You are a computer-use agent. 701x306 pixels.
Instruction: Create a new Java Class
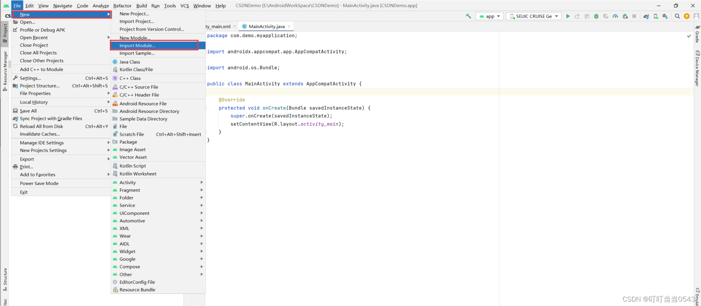coord(158,62)
